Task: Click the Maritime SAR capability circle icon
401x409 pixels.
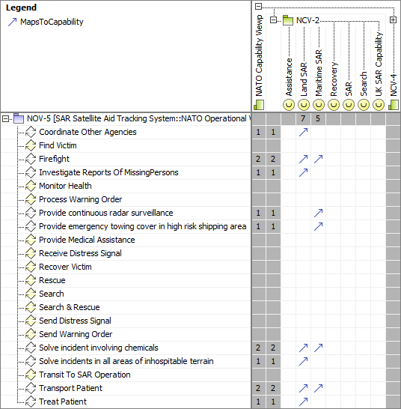Action: click(319, 105)
